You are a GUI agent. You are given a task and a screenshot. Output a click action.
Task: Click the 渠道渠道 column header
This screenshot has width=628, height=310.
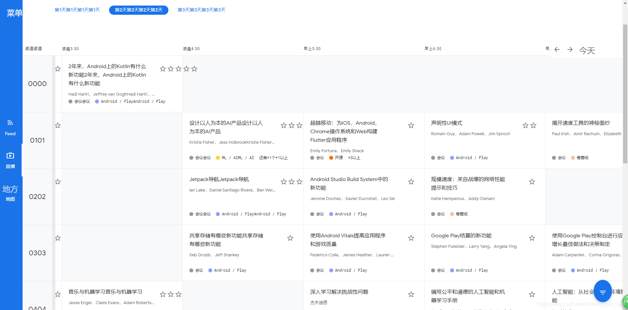pos(33,49)
